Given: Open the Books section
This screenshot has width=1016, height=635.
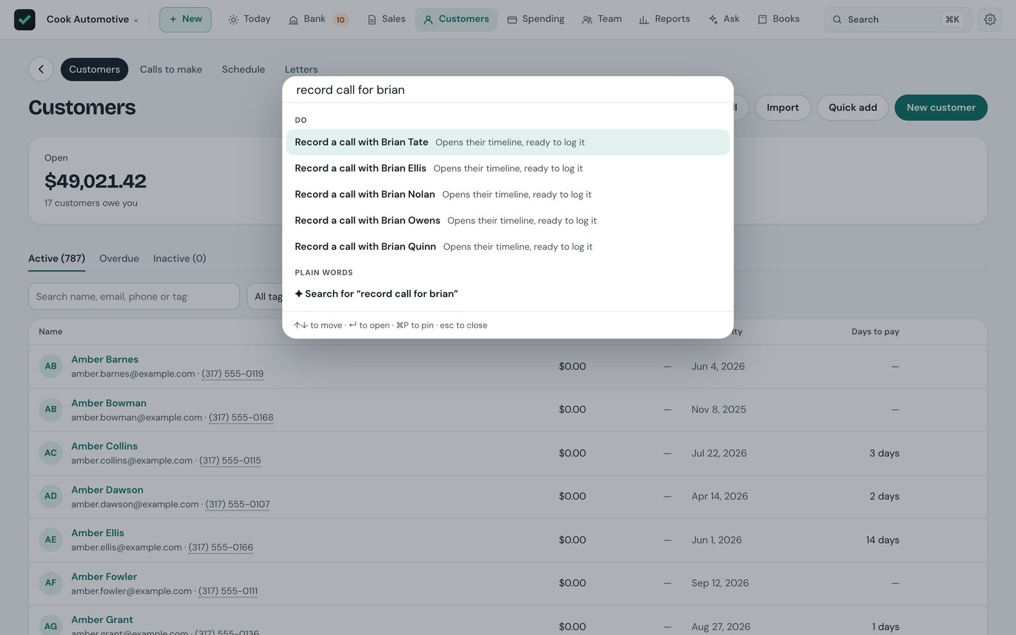Looking at the screenshot, I should pos(779,19).
